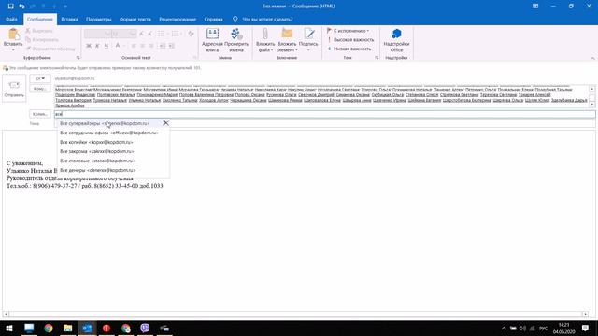
Task: Click the Paste (Вставить) clipboard icon
Action: 13,35
